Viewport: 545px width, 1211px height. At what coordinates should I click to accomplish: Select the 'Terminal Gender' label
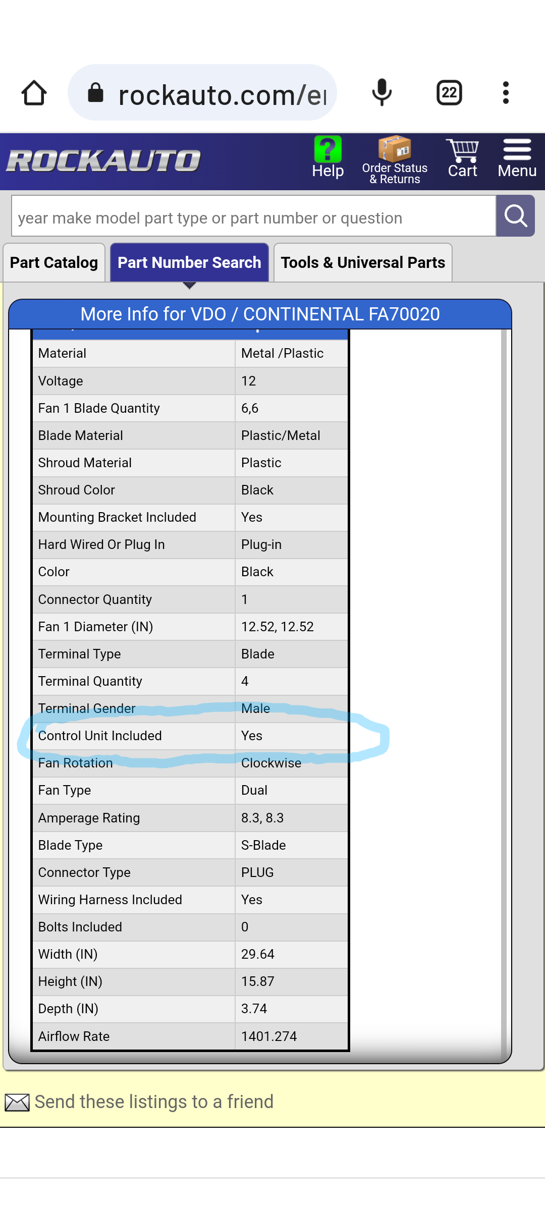[x=87, y=708]
